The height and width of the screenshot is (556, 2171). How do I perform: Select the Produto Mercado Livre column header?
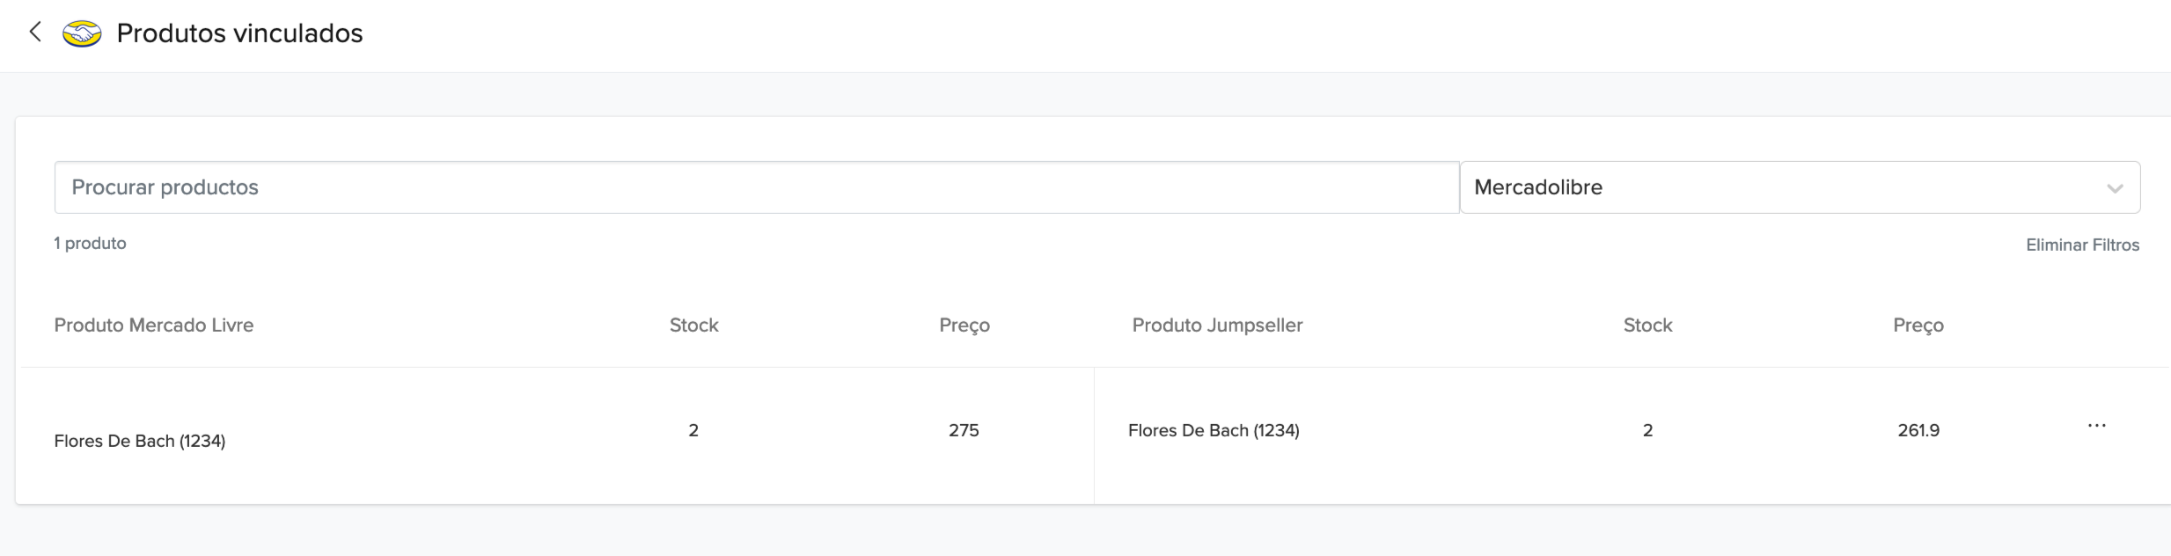(x=154, y=326)
